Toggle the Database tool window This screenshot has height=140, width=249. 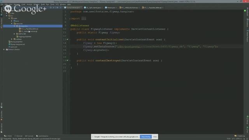(x=247, y=23)
